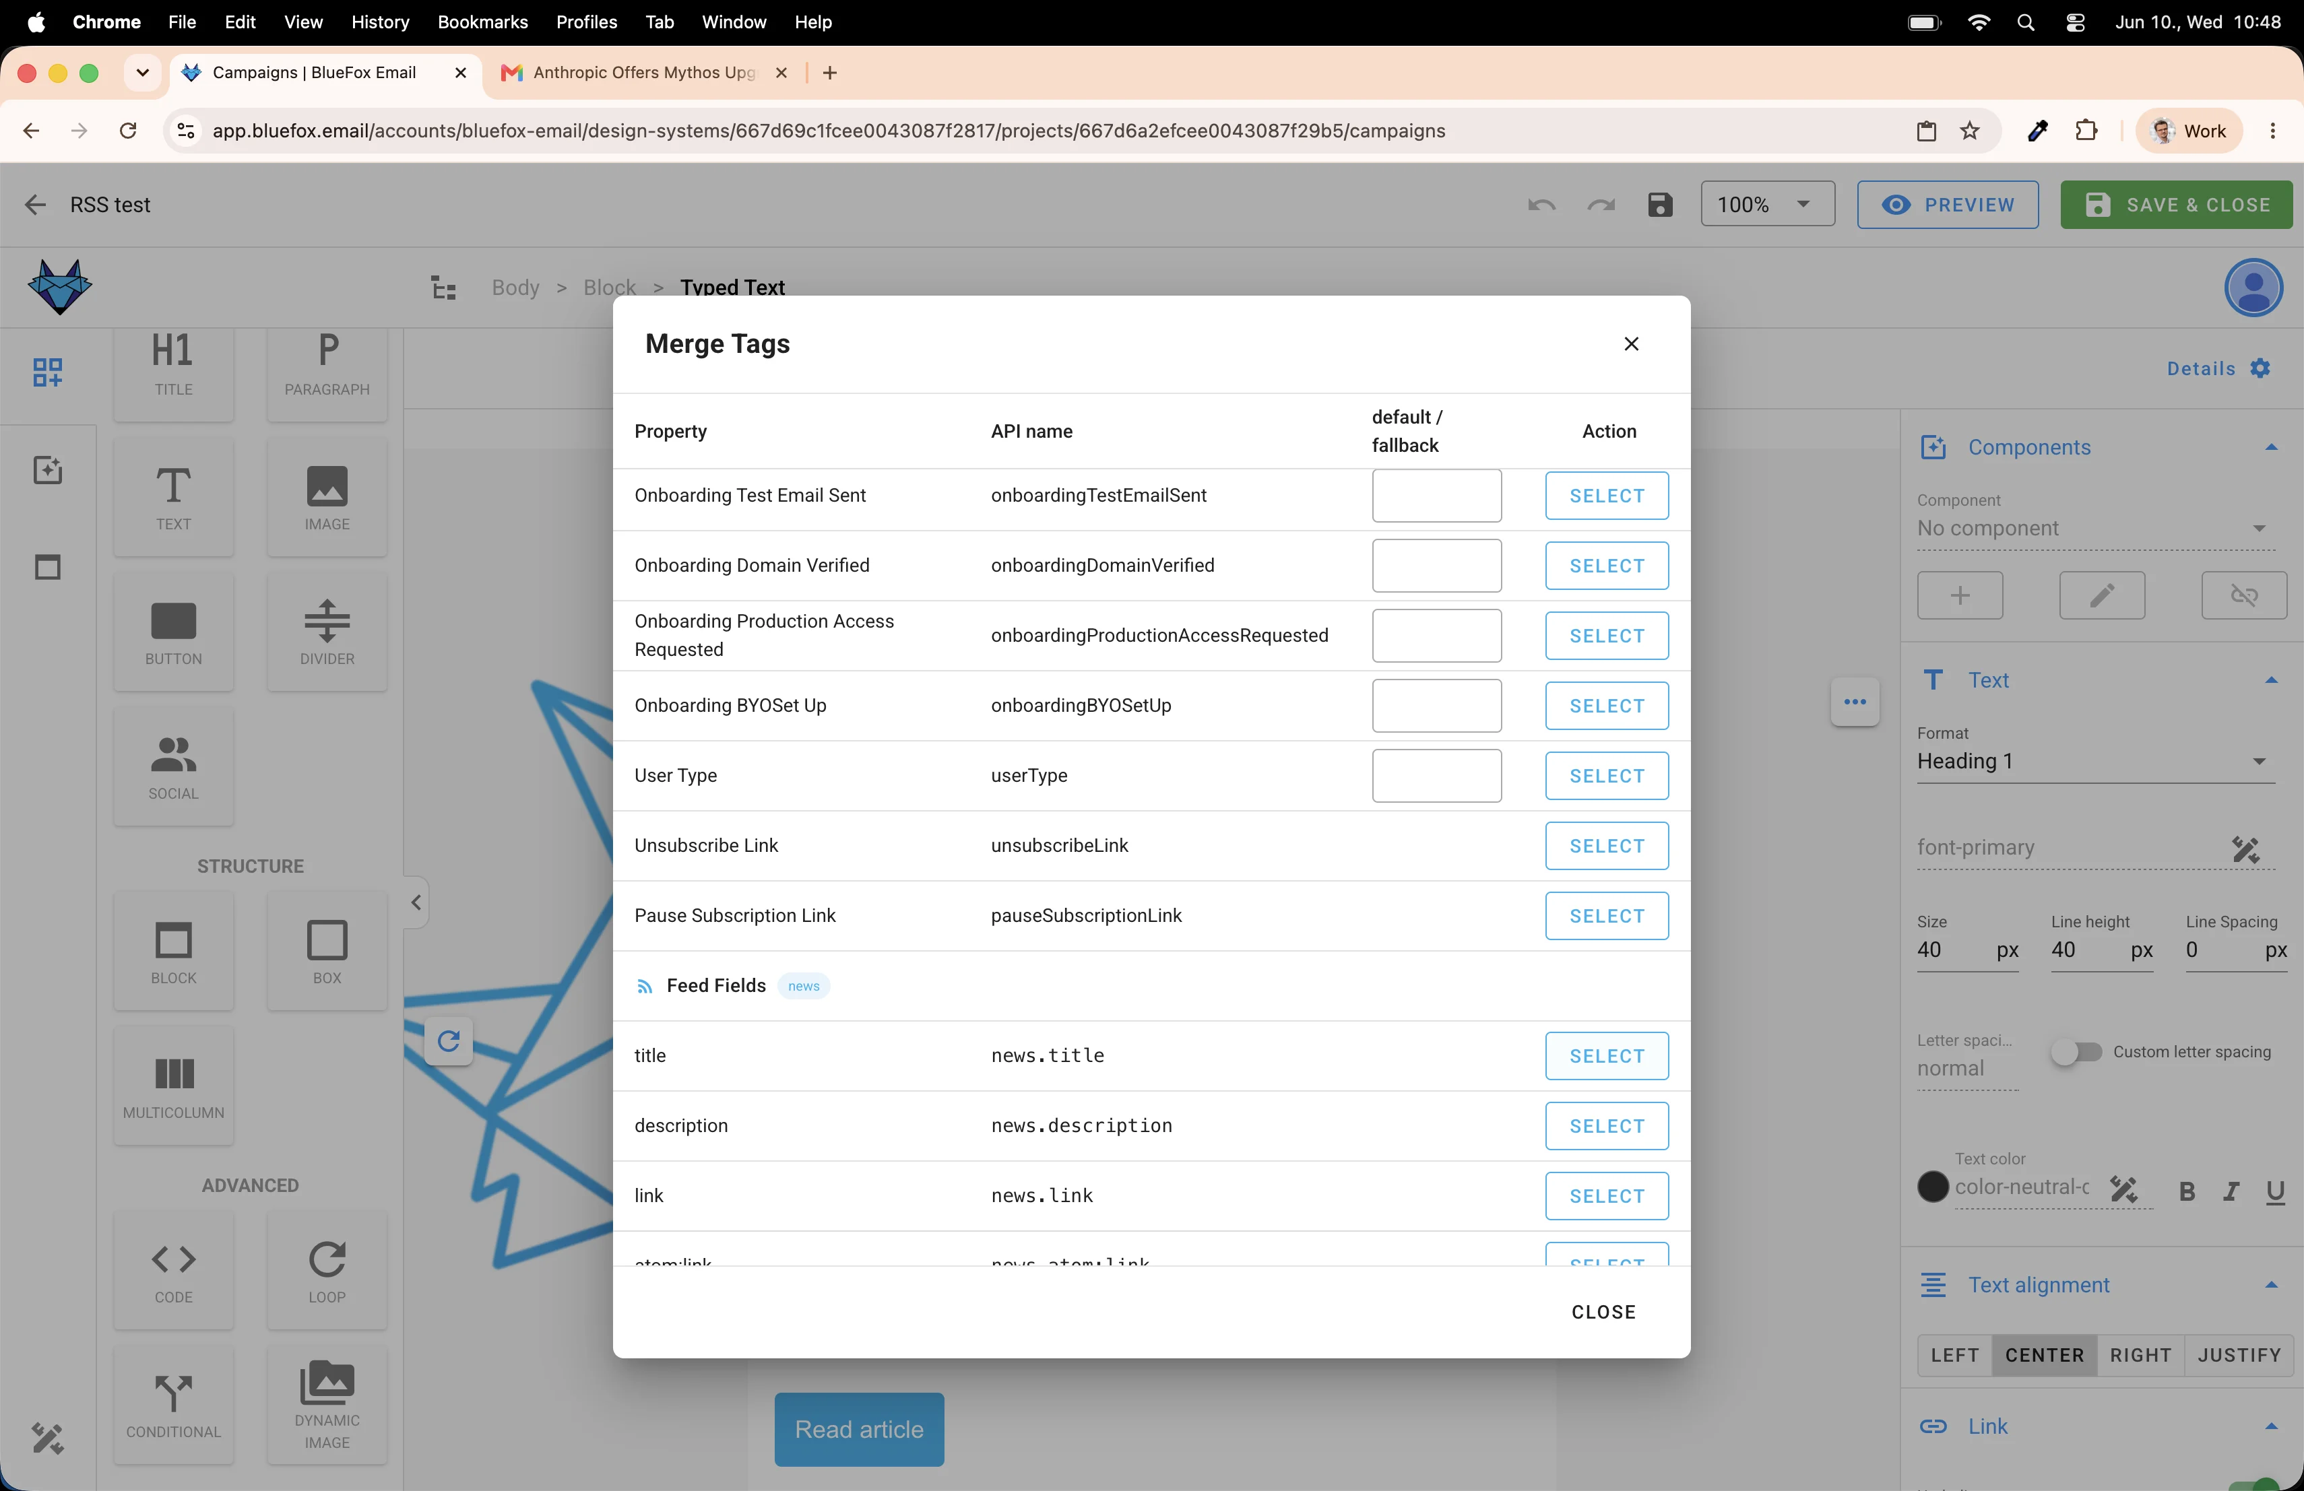Click fallback field for User Type
2304x1491 pixels.
[x=1436, y=776]
